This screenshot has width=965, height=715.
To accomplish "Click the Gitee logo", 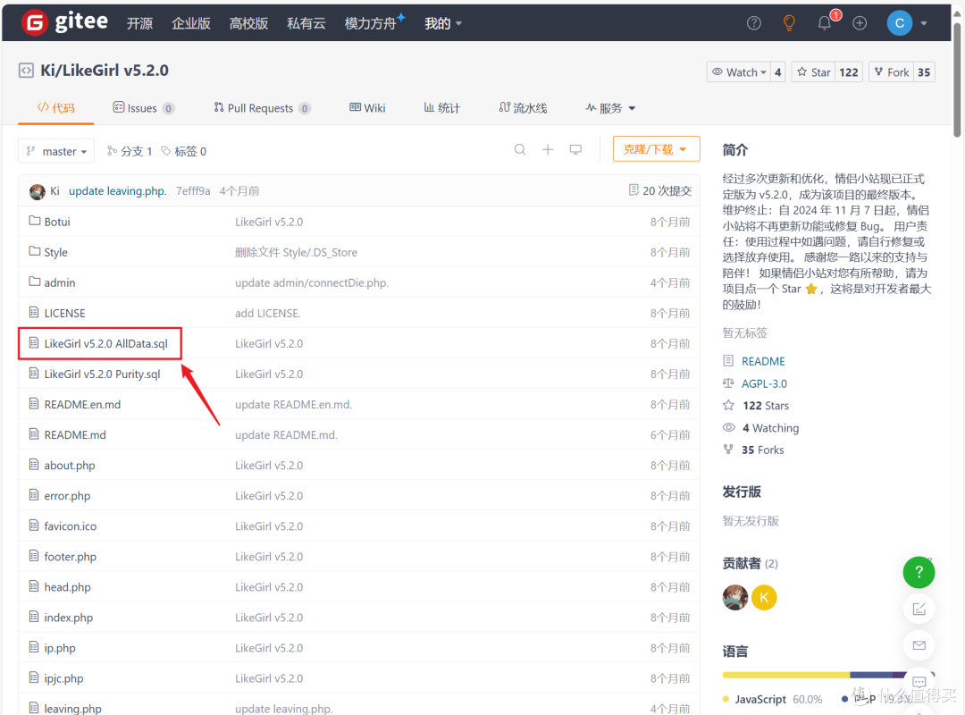I will (64, 22).
